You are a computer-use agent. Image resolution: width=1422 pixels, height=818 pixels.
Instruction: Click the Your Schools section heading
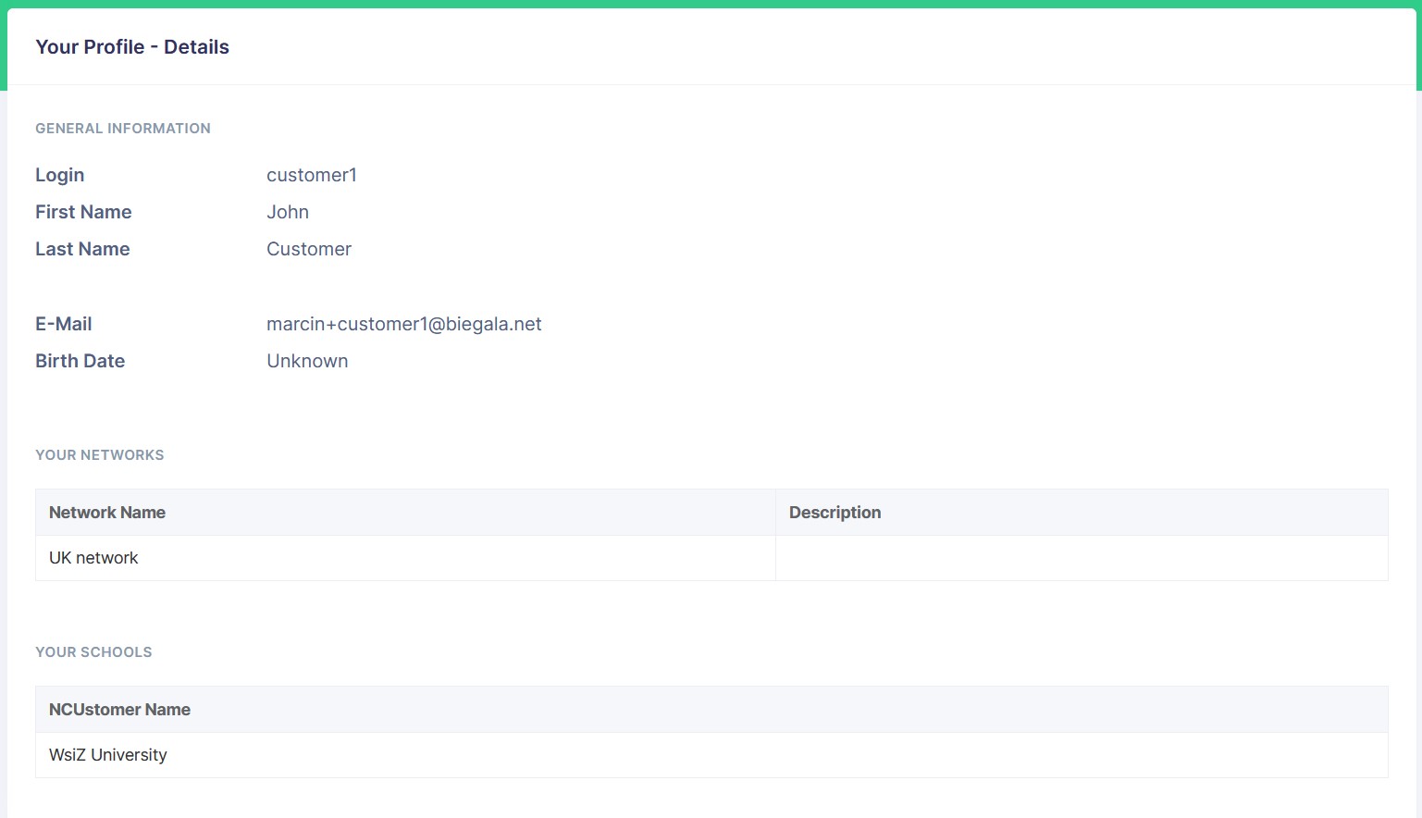coord(93,652)
